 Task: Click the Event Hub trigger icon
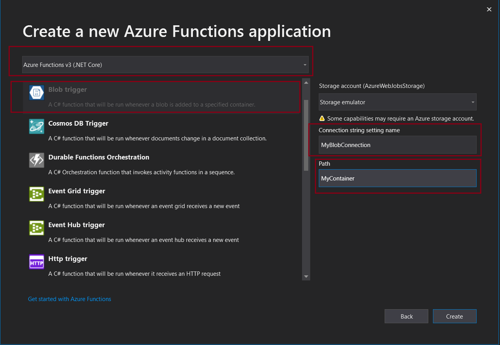(37, 228)
